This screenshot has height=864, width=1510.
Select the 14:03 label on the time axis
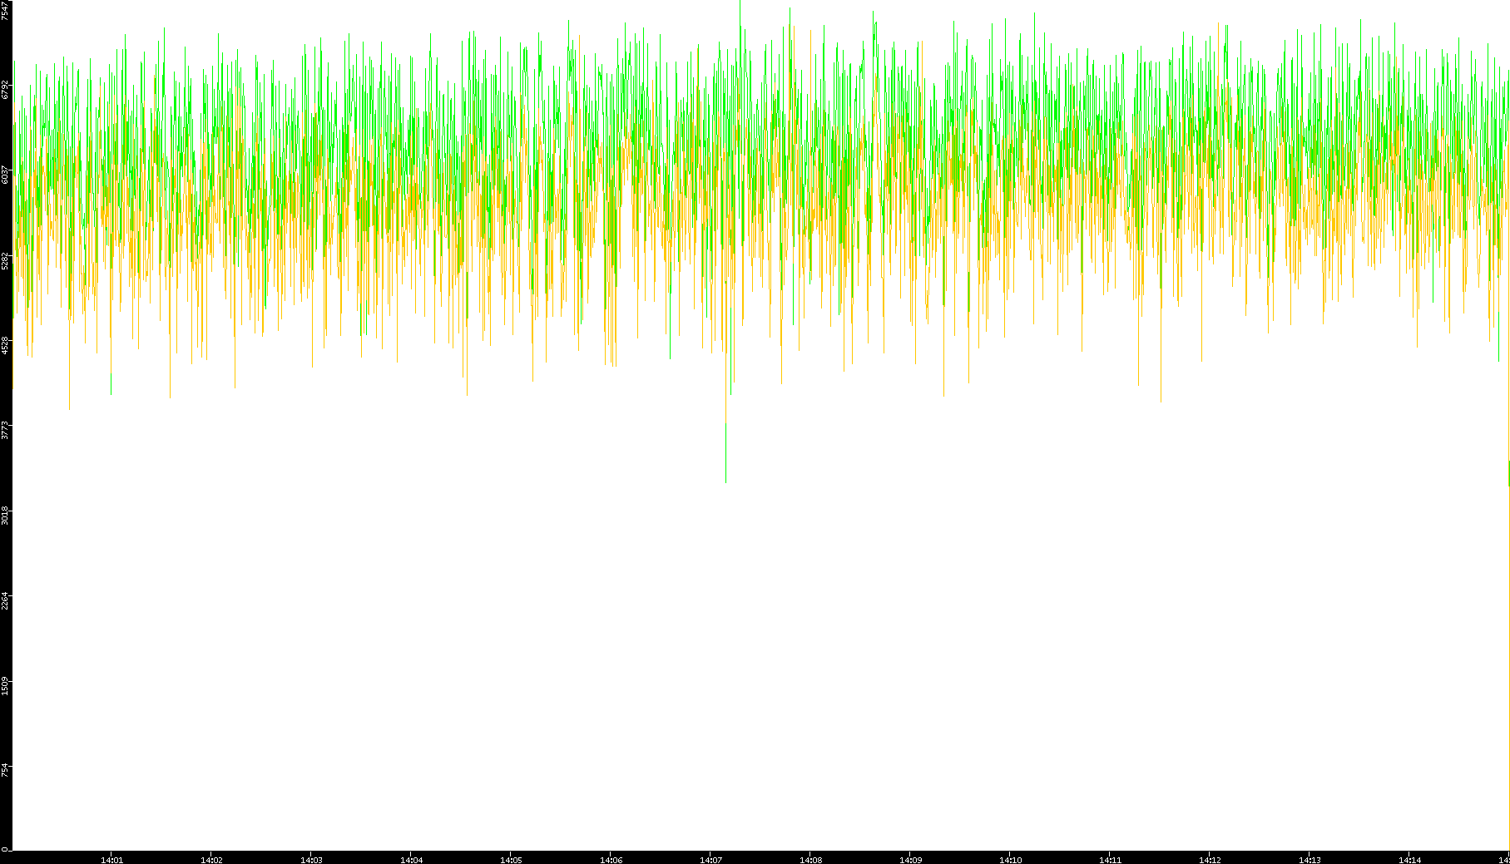[311, 860]
